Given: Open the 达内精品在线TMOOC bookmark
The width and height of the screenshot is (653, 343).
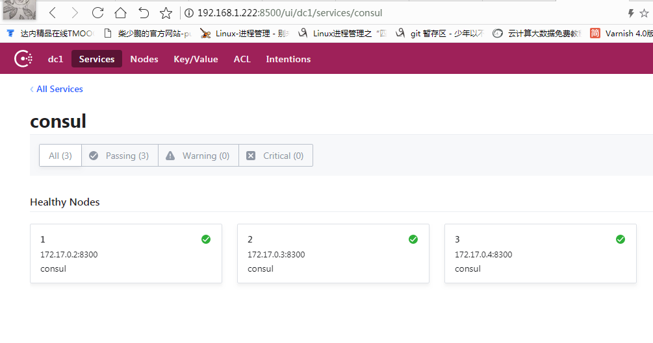Looking at the screenshot, I should (51, 33).
